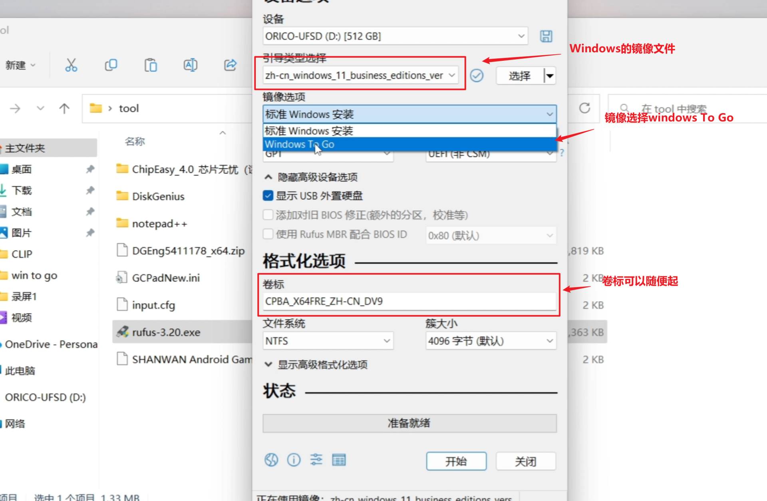The image size is (767, 501).
Task: Toggle 显示 USB 外置硬盘 checkbox
Action: (x=267, y=196)
